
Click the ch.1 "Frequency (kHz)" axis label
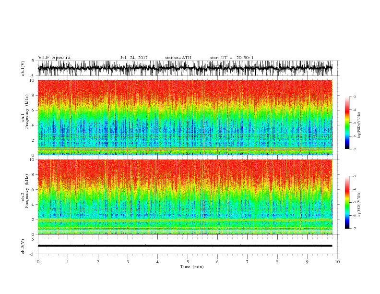tap(26, 111)
